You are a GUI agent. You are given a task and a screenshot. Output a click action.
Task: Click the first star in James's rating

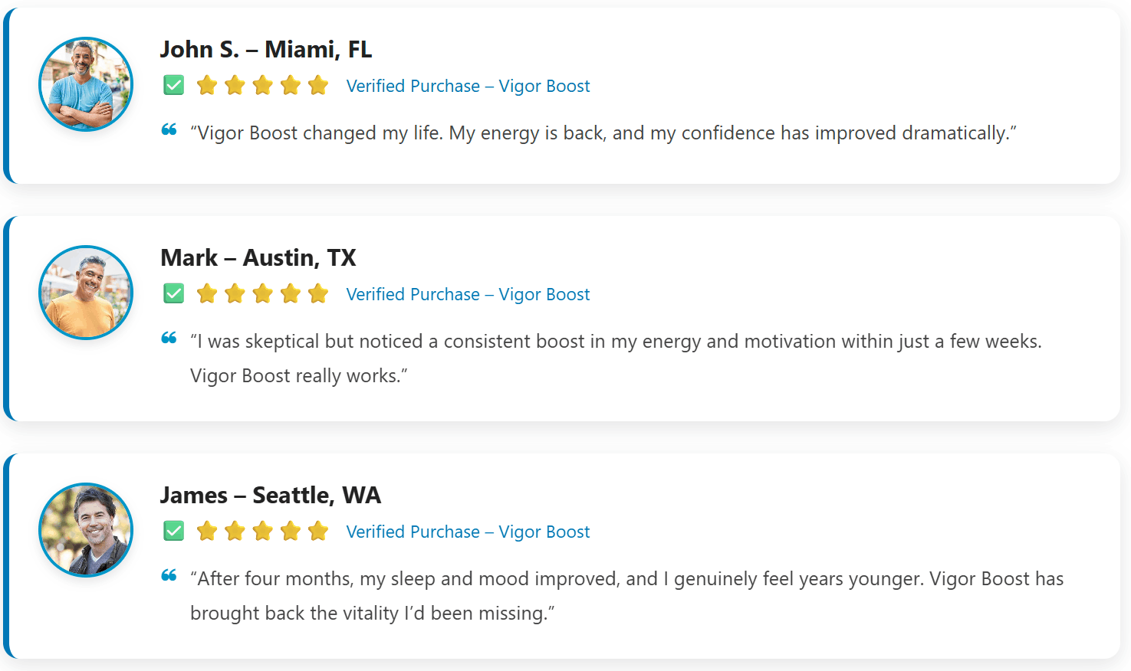[x=207, y=531]
